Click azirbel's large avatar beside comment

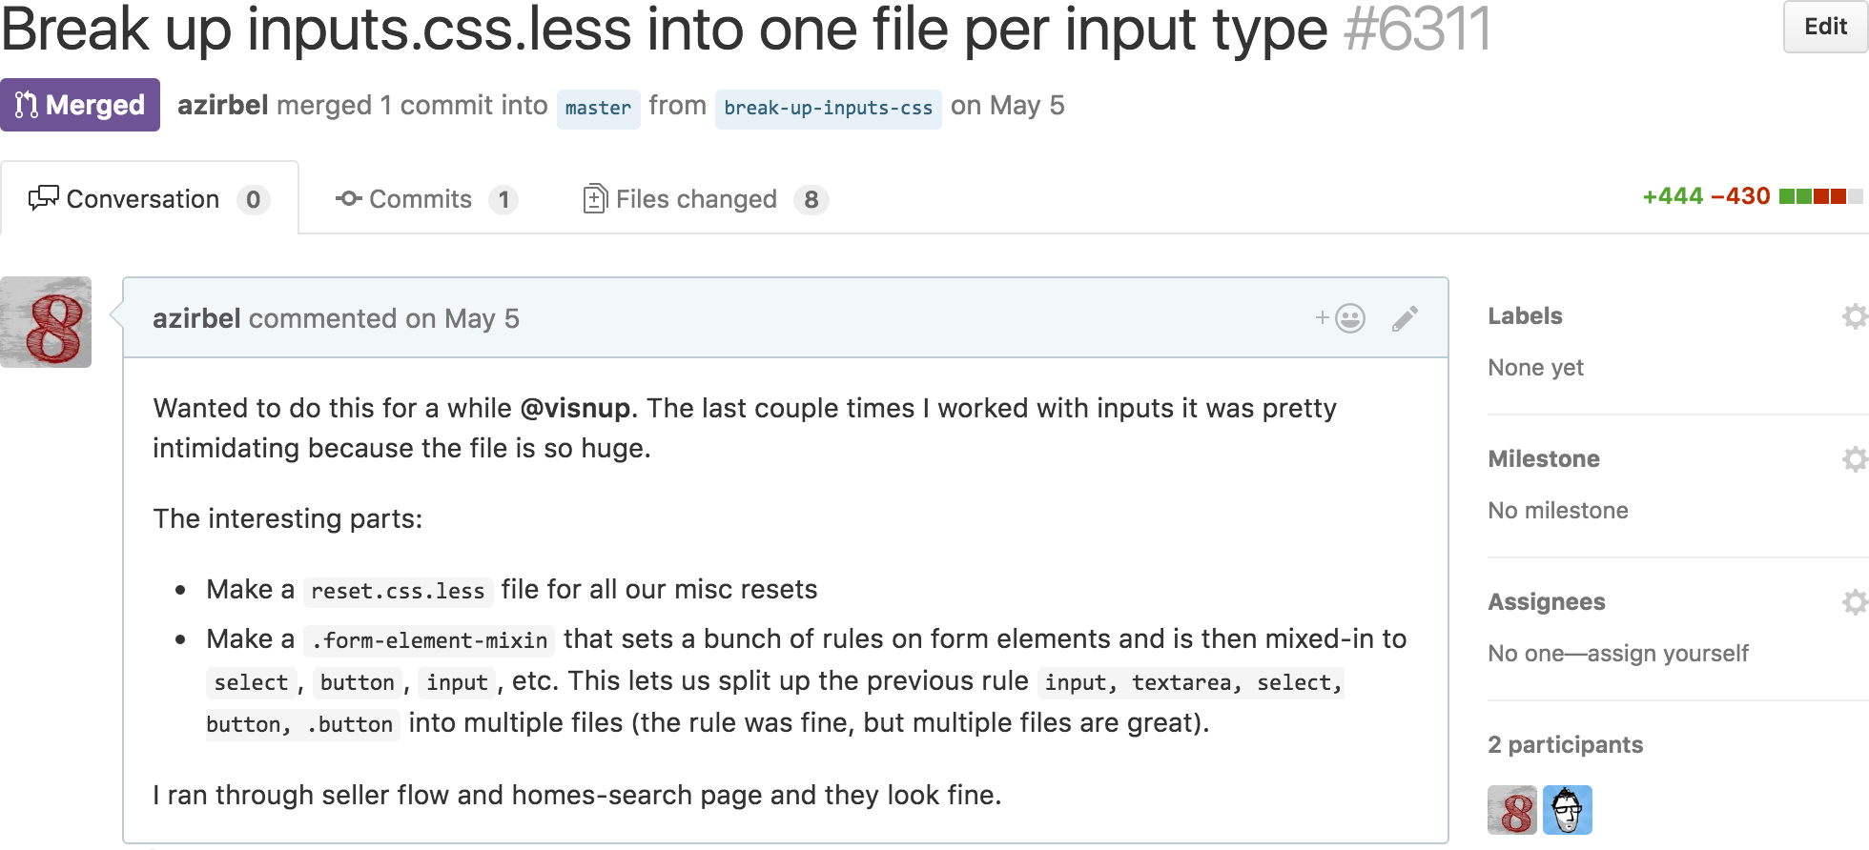(x=46, y=322)
